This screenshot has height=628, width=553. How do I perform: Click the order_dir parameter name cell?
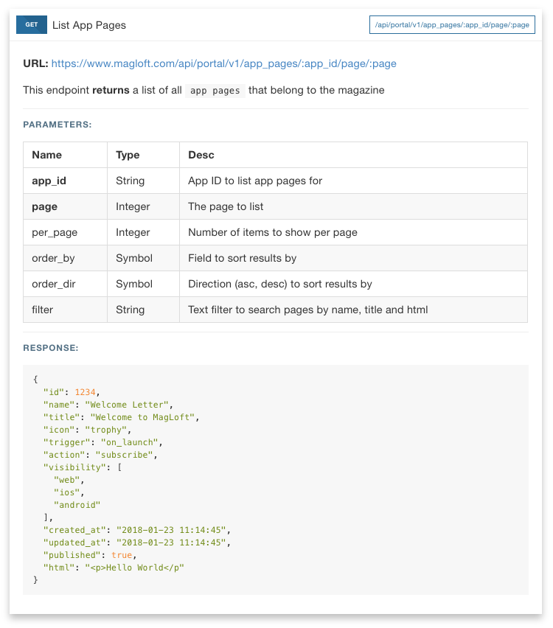click(x=54, y=284)
